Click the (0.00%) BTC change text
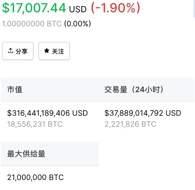Image resolution: width=195 pixels, height=190 pixels. 78,24
